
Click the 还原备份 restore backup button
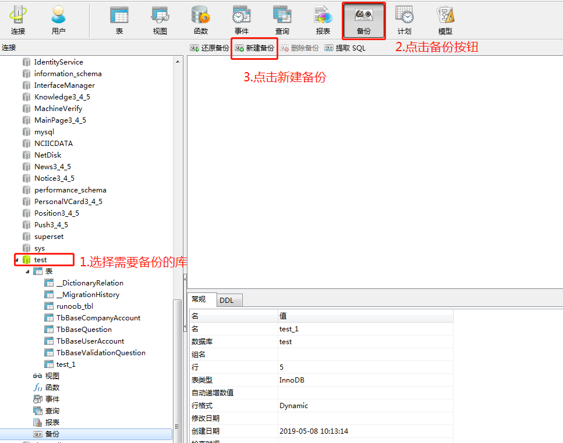210,48
